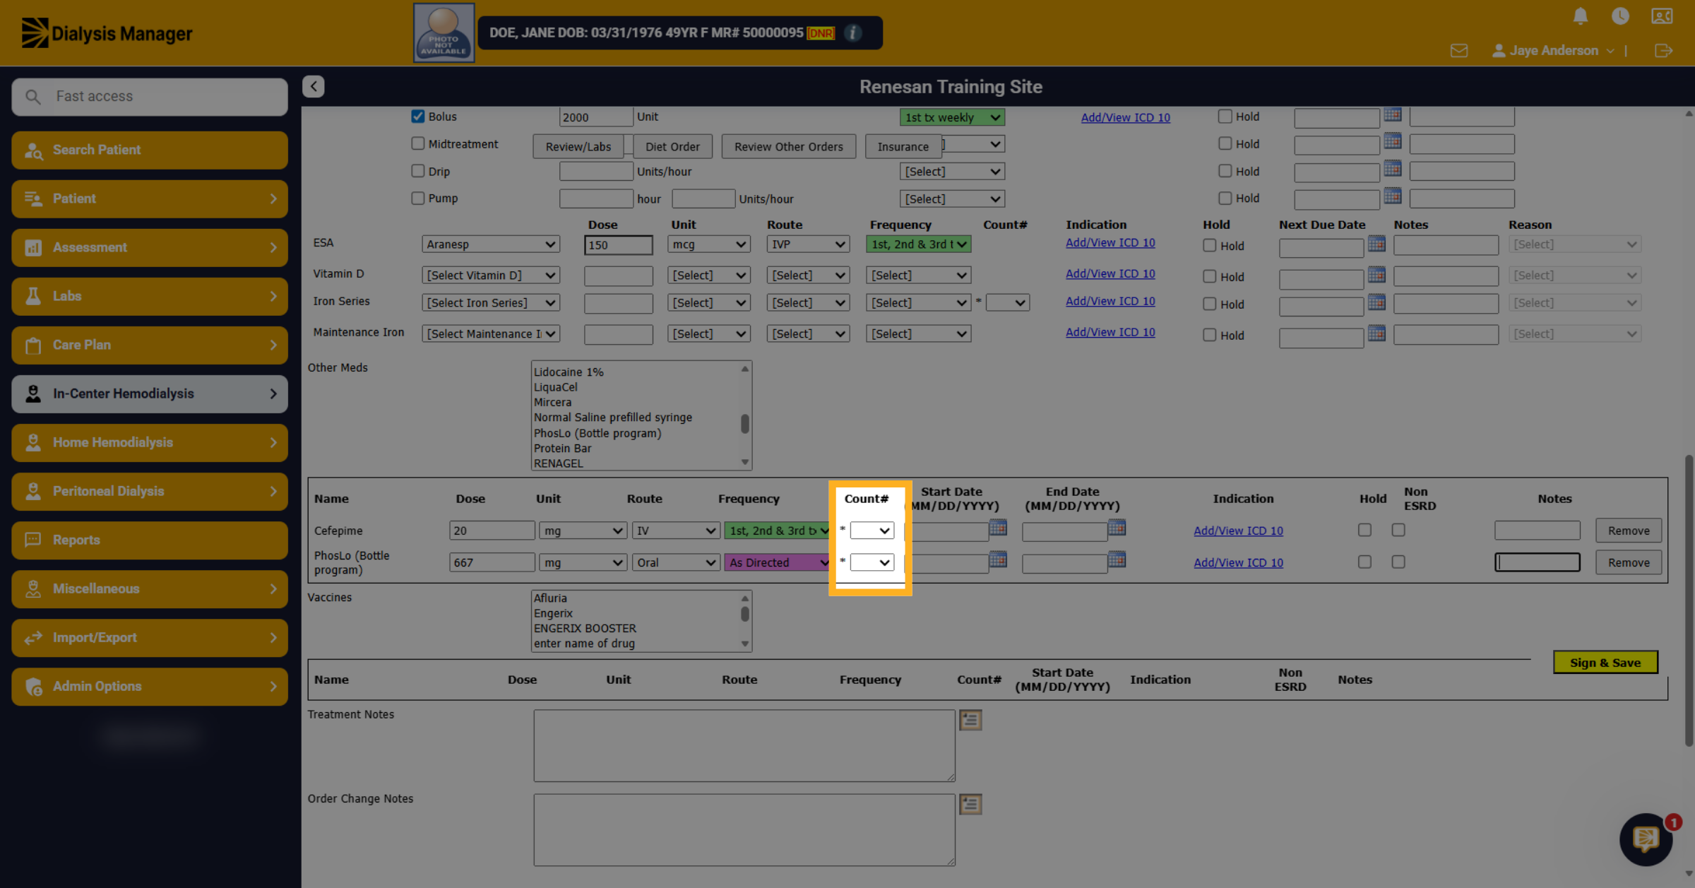This screenshot has height=888, width=1695.
Task: Click the patient info icon
Action: [853, 33]
